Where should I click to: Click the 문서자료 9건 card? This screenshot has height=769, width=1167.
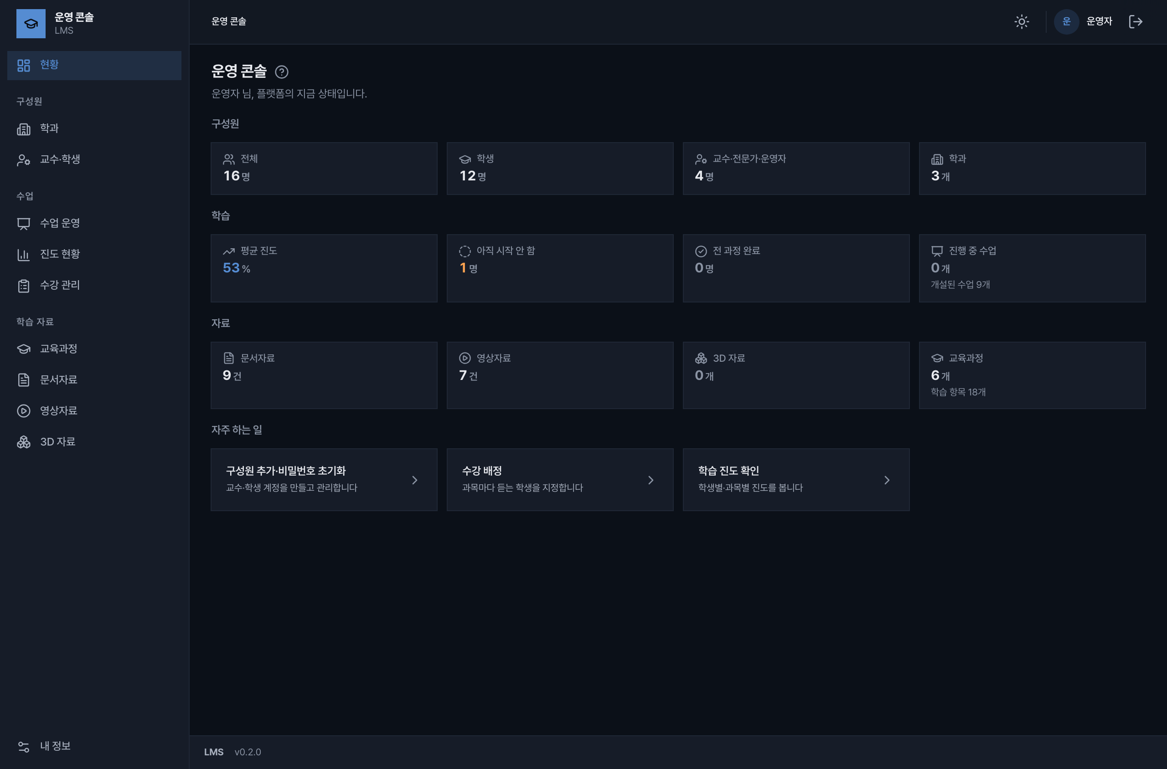pos(324,375)
